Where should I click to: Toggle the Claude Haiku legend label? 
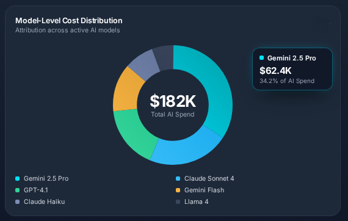[45, 201]
